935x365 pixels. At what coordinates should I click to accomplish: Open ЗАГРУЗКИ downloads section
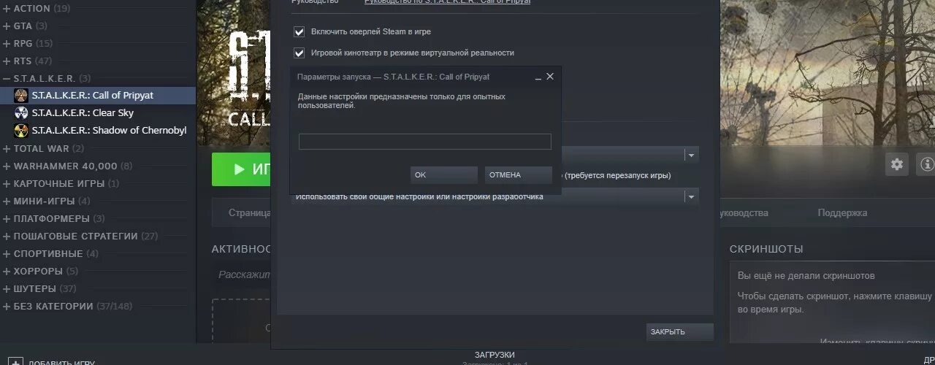pyautogui.click(x=495, y=355)
